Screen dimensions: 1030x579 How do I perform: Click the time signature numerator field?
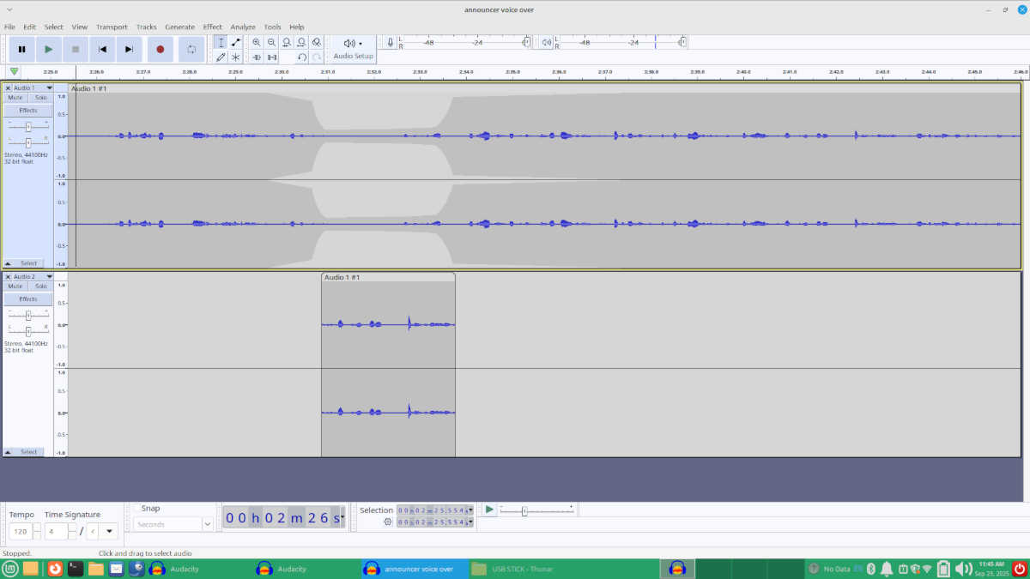56,531
